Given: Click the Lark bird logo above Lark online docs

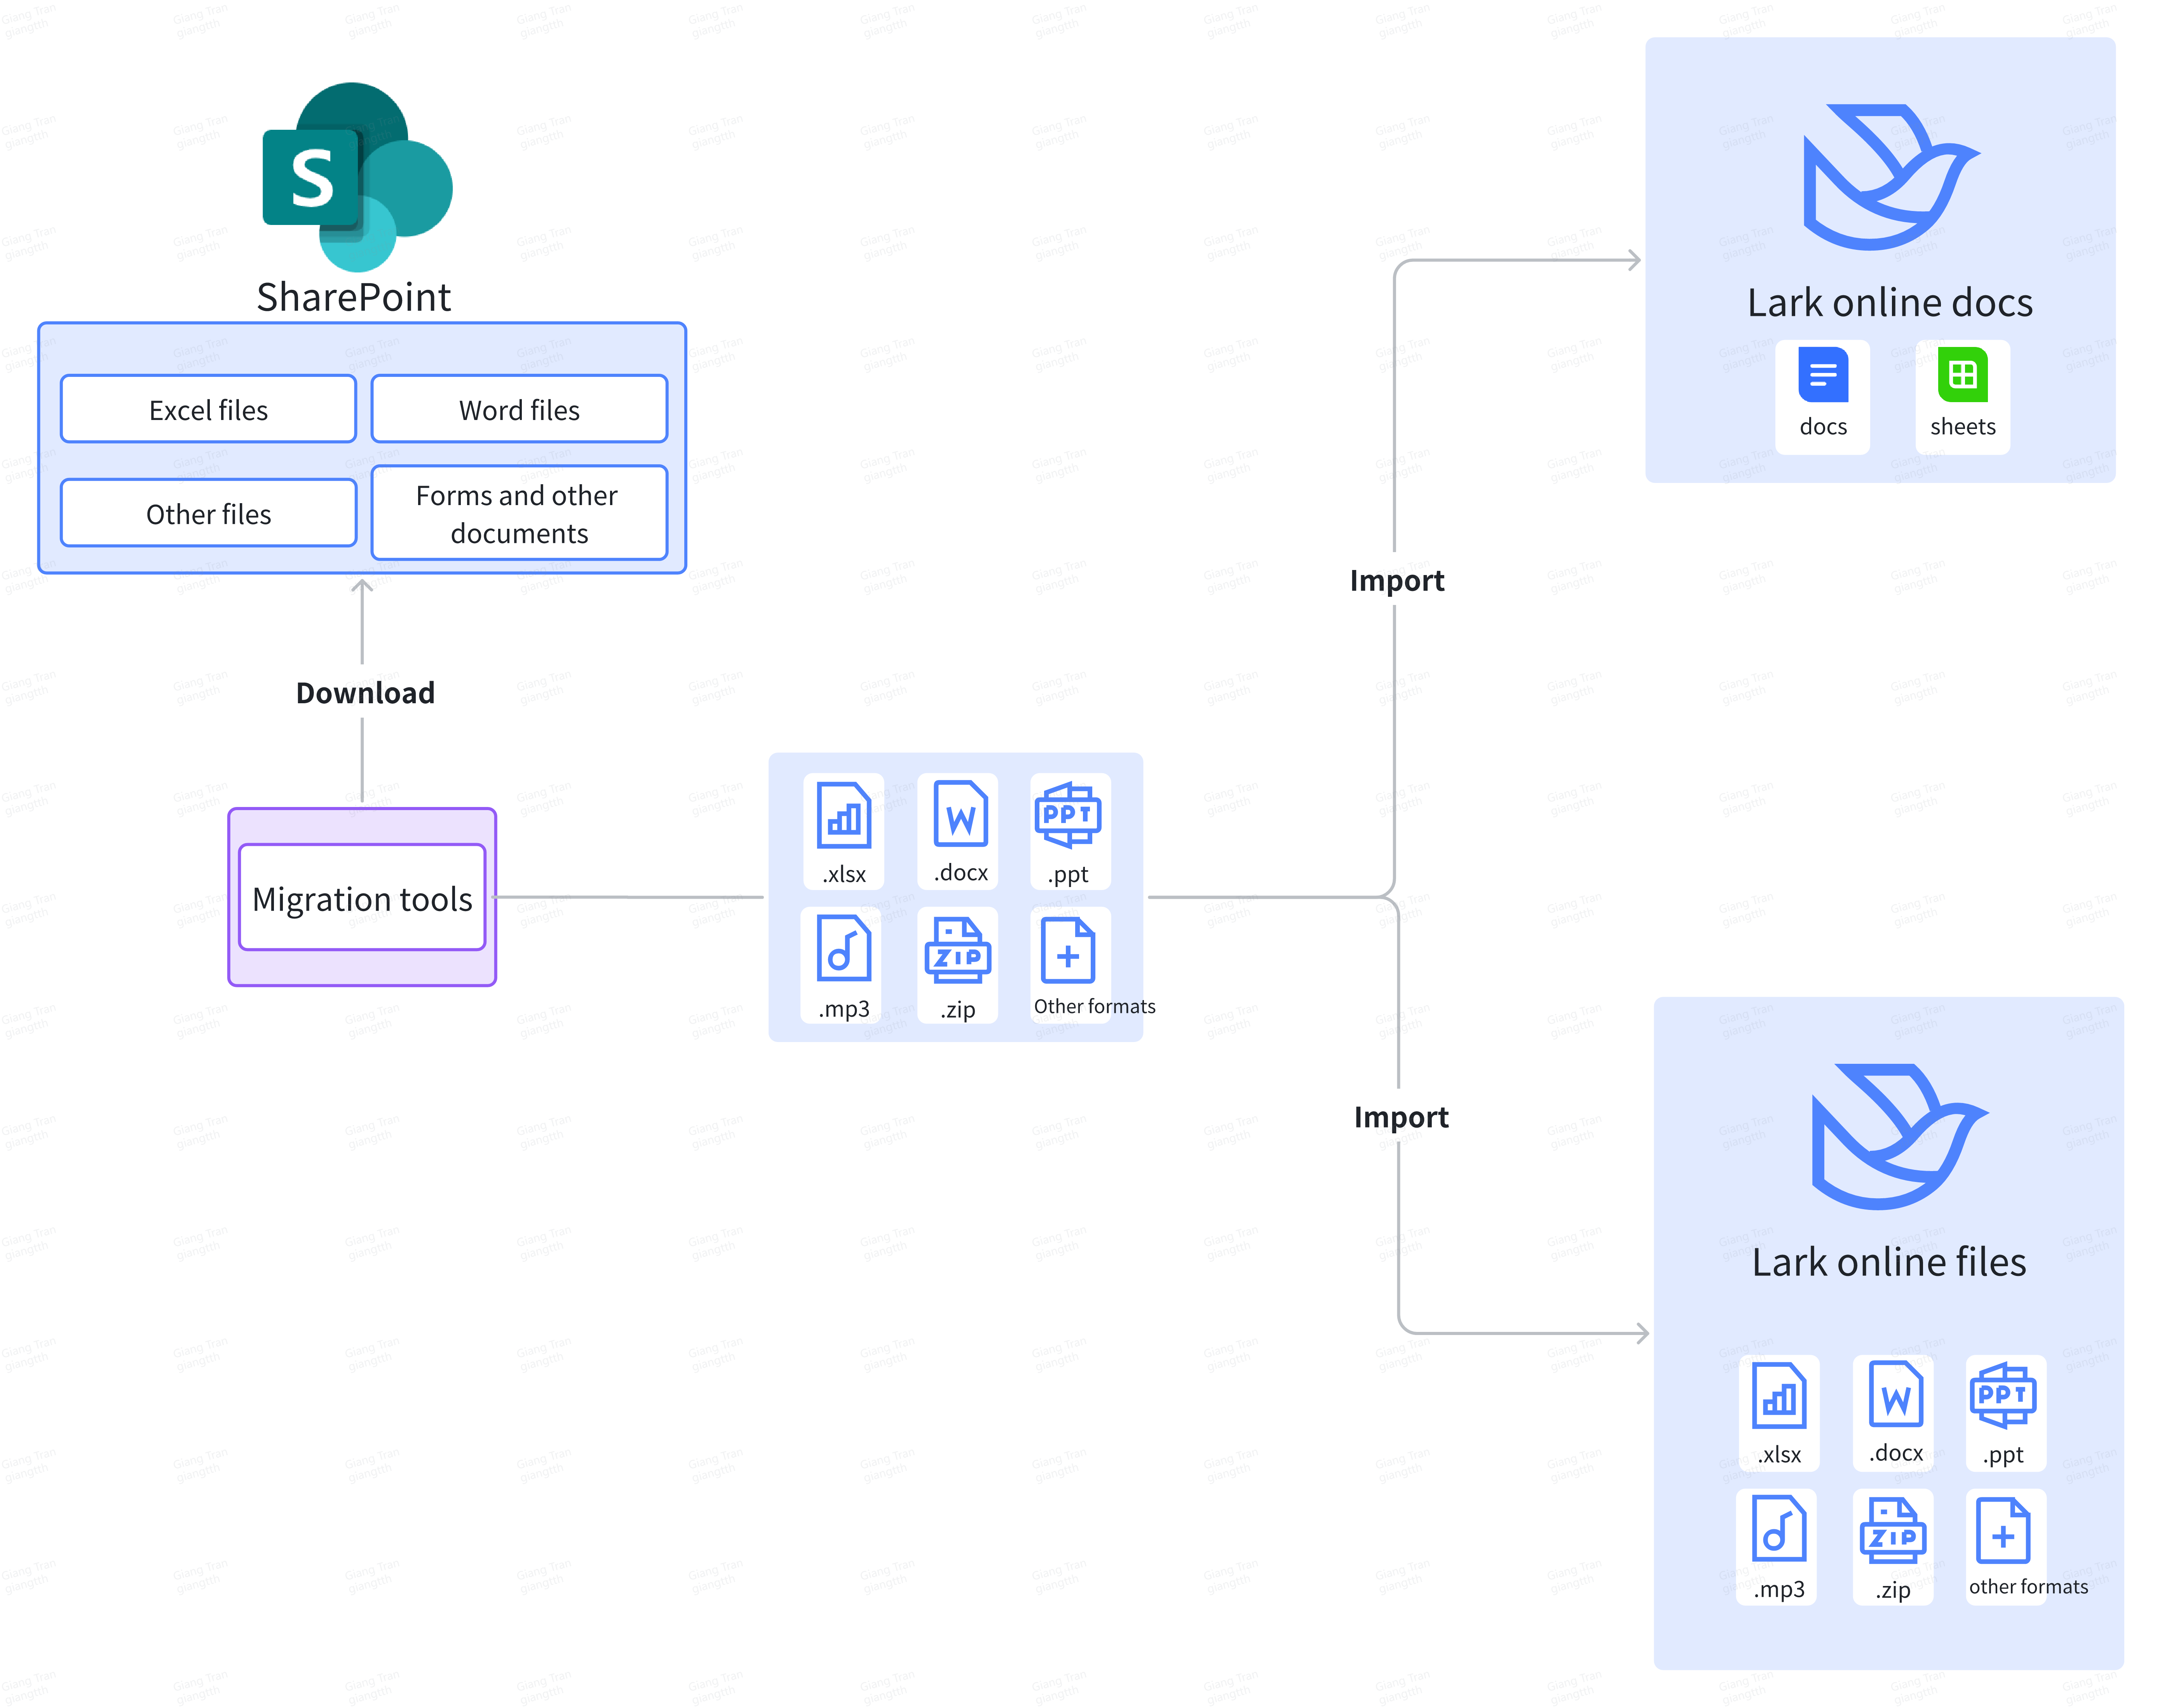Looking at the screenshot, I should [x=1891, y=177].
